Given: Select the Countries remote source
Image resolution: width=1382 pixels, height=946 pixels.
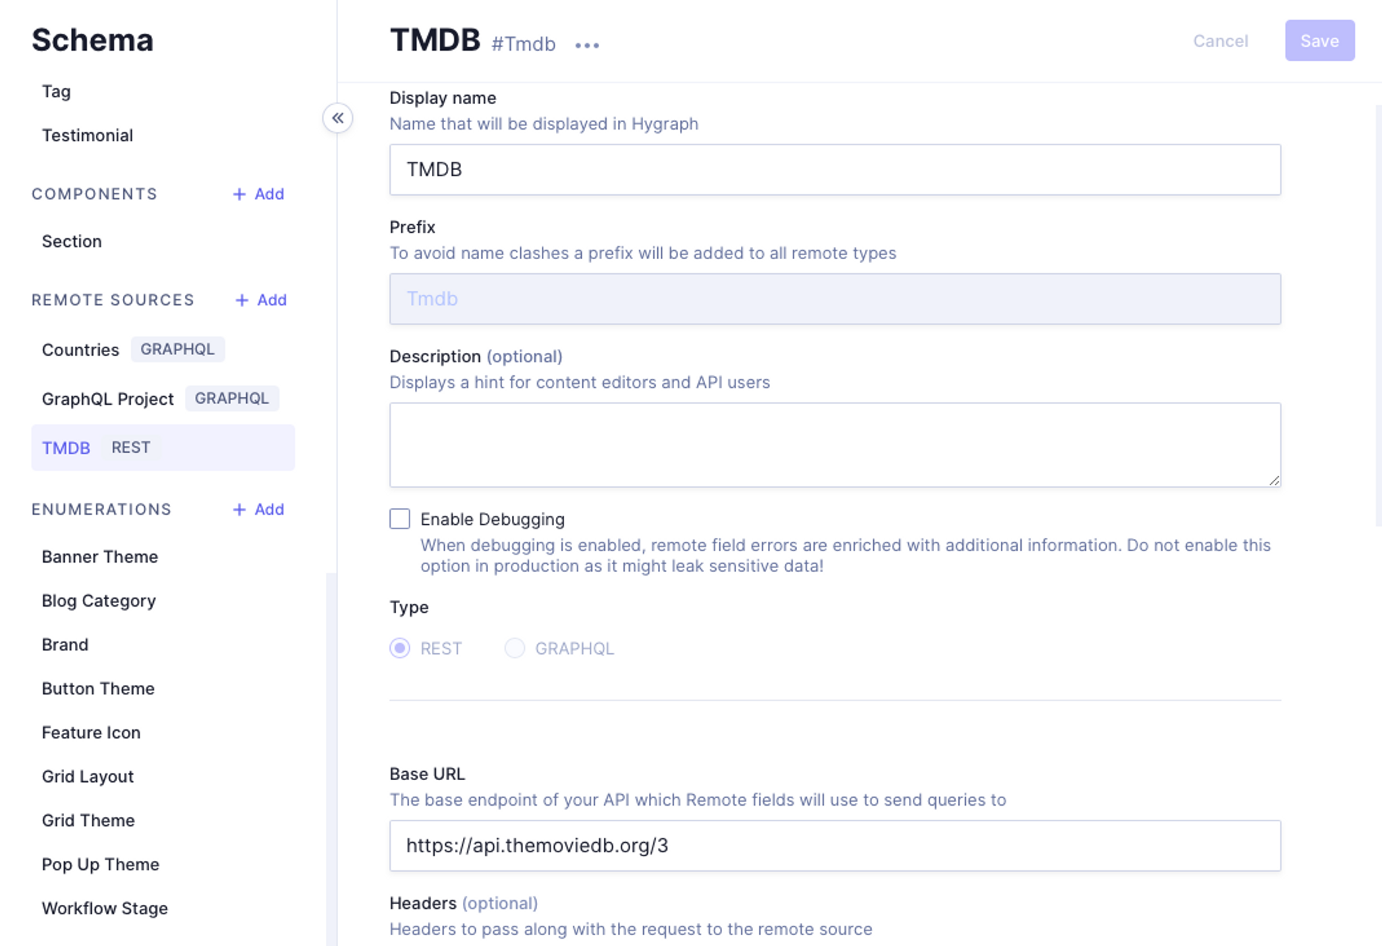Looking at the screenshot, I should pyautogui.click(x=80, y=350).
